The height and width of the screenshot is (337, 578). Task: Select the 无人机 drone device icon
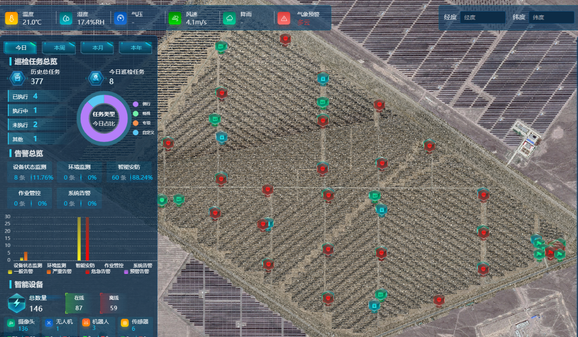[49, 323]
